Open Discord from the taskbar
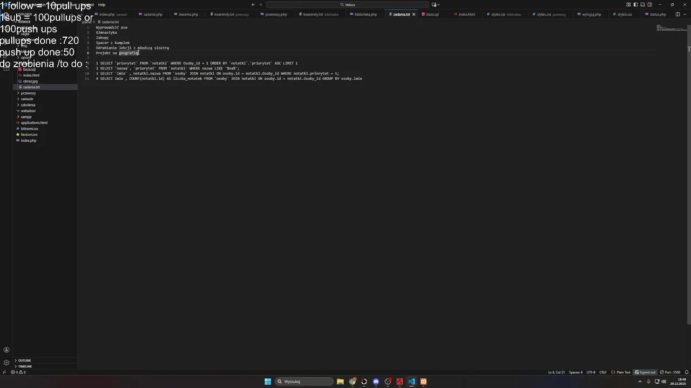The width and height of the screenshot is (691, 388). (376, 382)
